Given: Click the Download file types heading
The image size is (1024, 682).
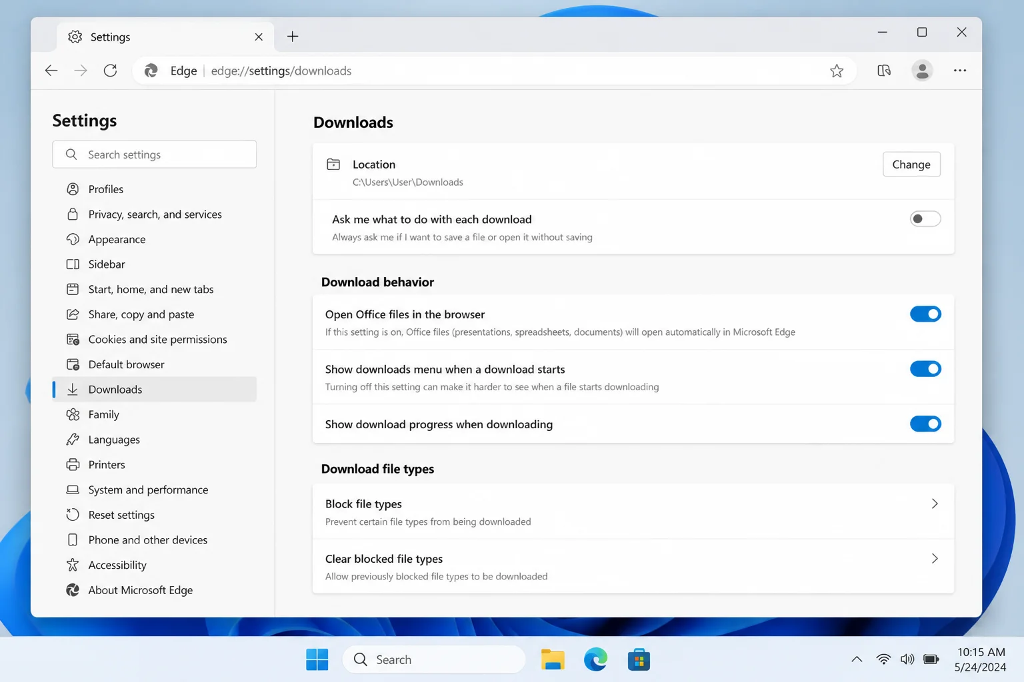Looking at the screenshot, I should pyautogui.click(x=377, y=469).
